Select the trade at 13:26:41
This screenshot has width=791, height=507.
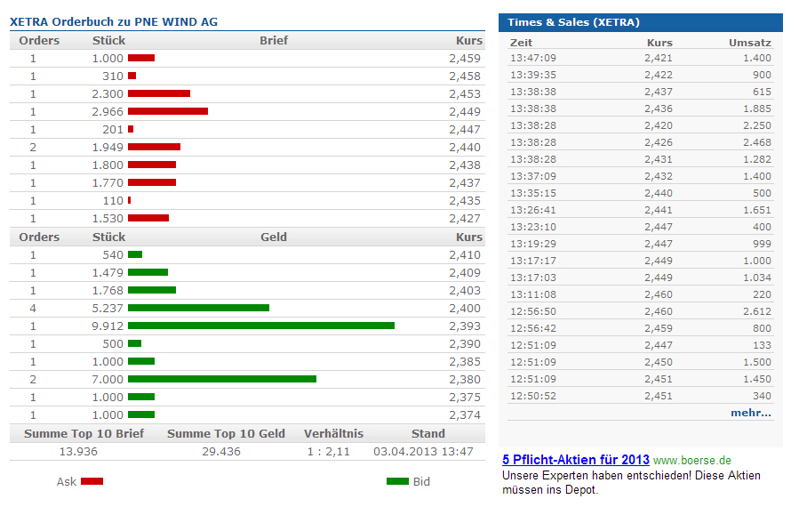tap(641, 210)
